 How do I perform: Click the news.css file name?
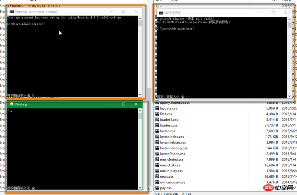[167, 176]
